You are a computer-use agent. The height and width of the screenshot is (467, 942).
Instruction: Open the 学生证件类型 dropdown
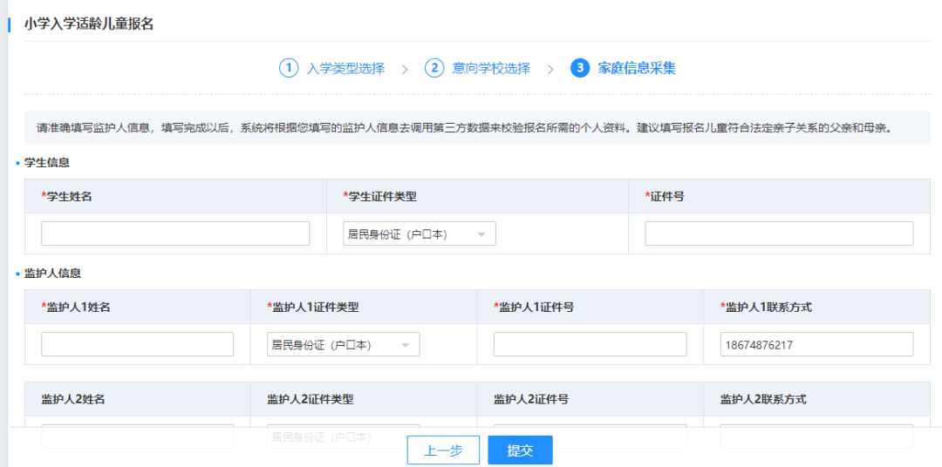click(x=420, y=233)
